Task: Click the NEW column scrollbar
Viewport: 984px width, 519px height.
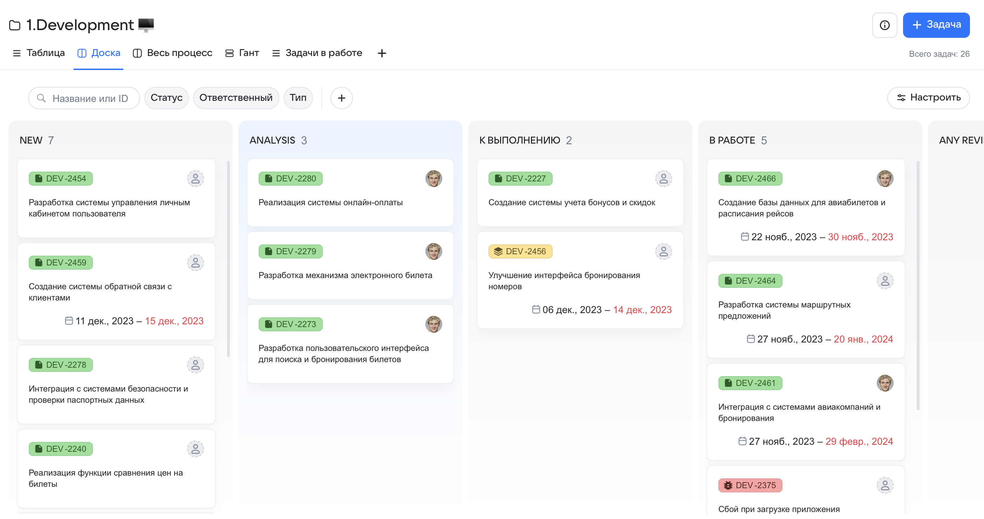Action: (228, 259)
